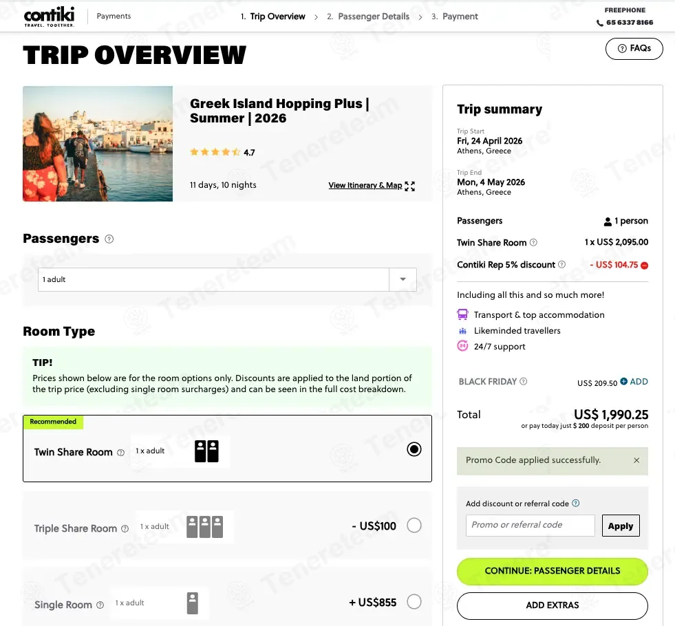Click the blue plus ADD Black Friday icon

tap(624, 381)
